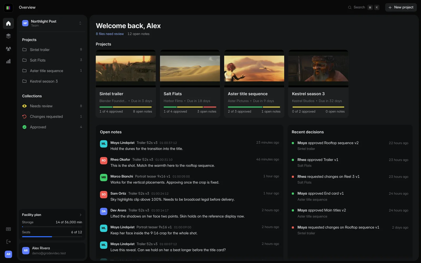This screenshot has width=421, height=263.
Task: Open the Northlight Post team switcher
Action: tap(52, 23)
